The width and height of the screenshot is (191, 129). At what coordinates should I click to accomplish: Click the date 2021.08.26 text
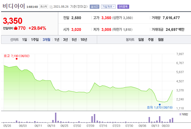point(61,7)
